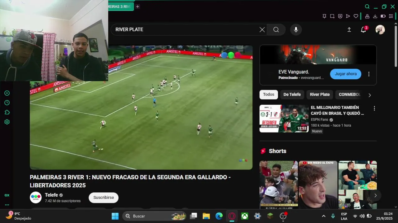Open the first Short with police helmets
398x223 pixels.
279,185
